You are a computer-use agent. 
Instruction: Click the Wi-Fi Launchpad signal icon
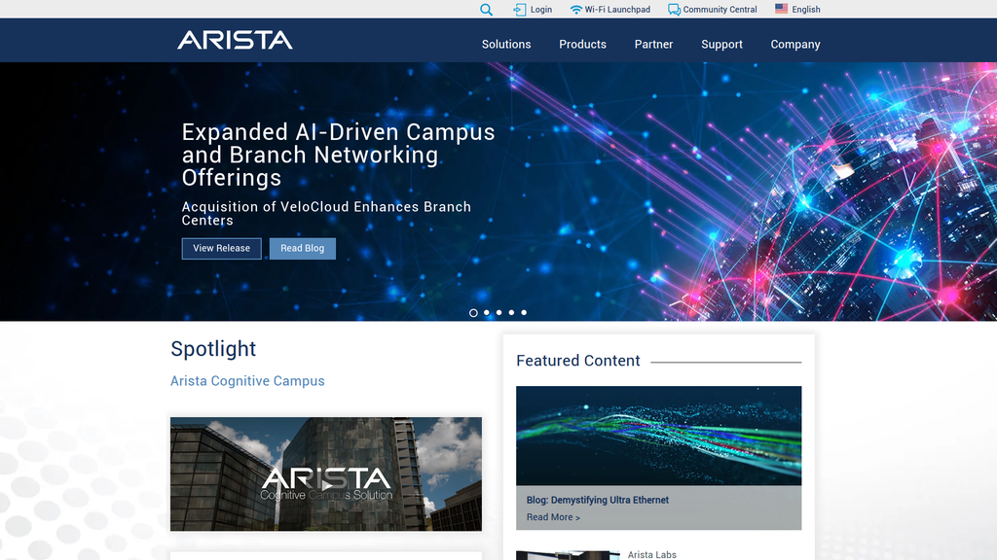[575, 10]
